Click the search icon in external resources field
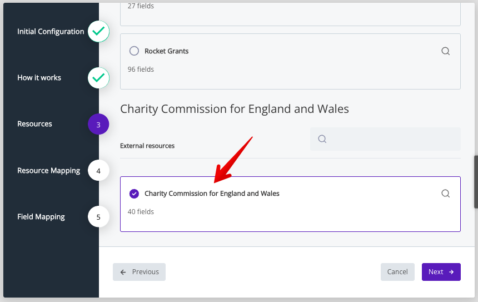The width and height of the screenshot is (478, 302). pyautogui.click(x=322, y=139)
